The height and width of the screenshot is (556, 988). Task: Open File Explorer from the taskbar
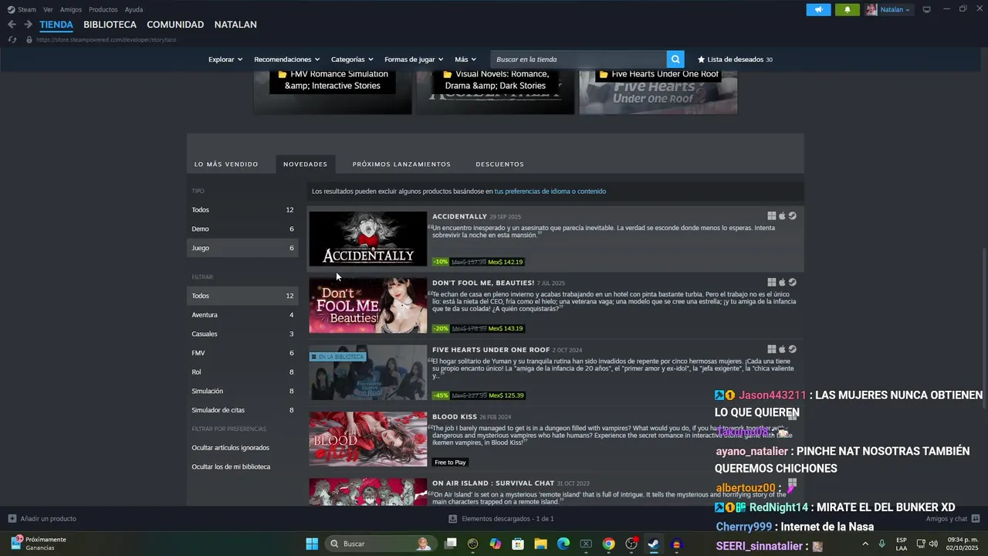540,544
